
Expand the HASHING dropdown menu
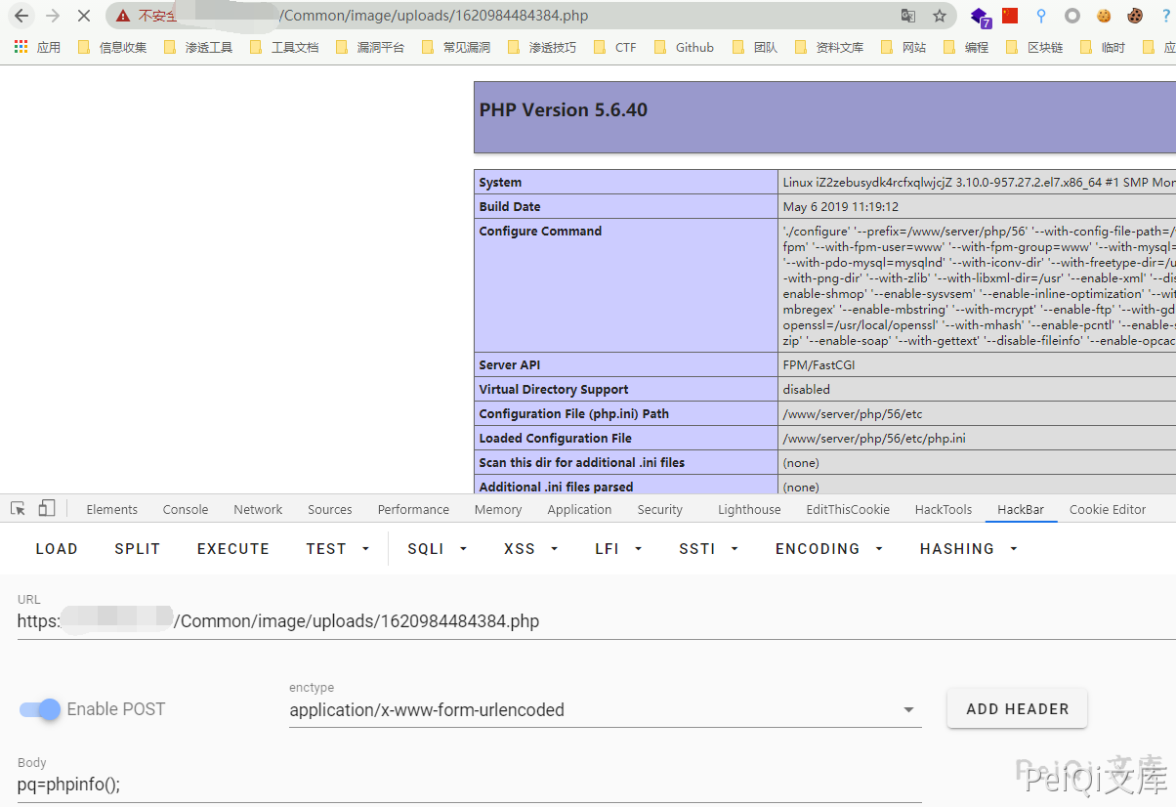968,549
